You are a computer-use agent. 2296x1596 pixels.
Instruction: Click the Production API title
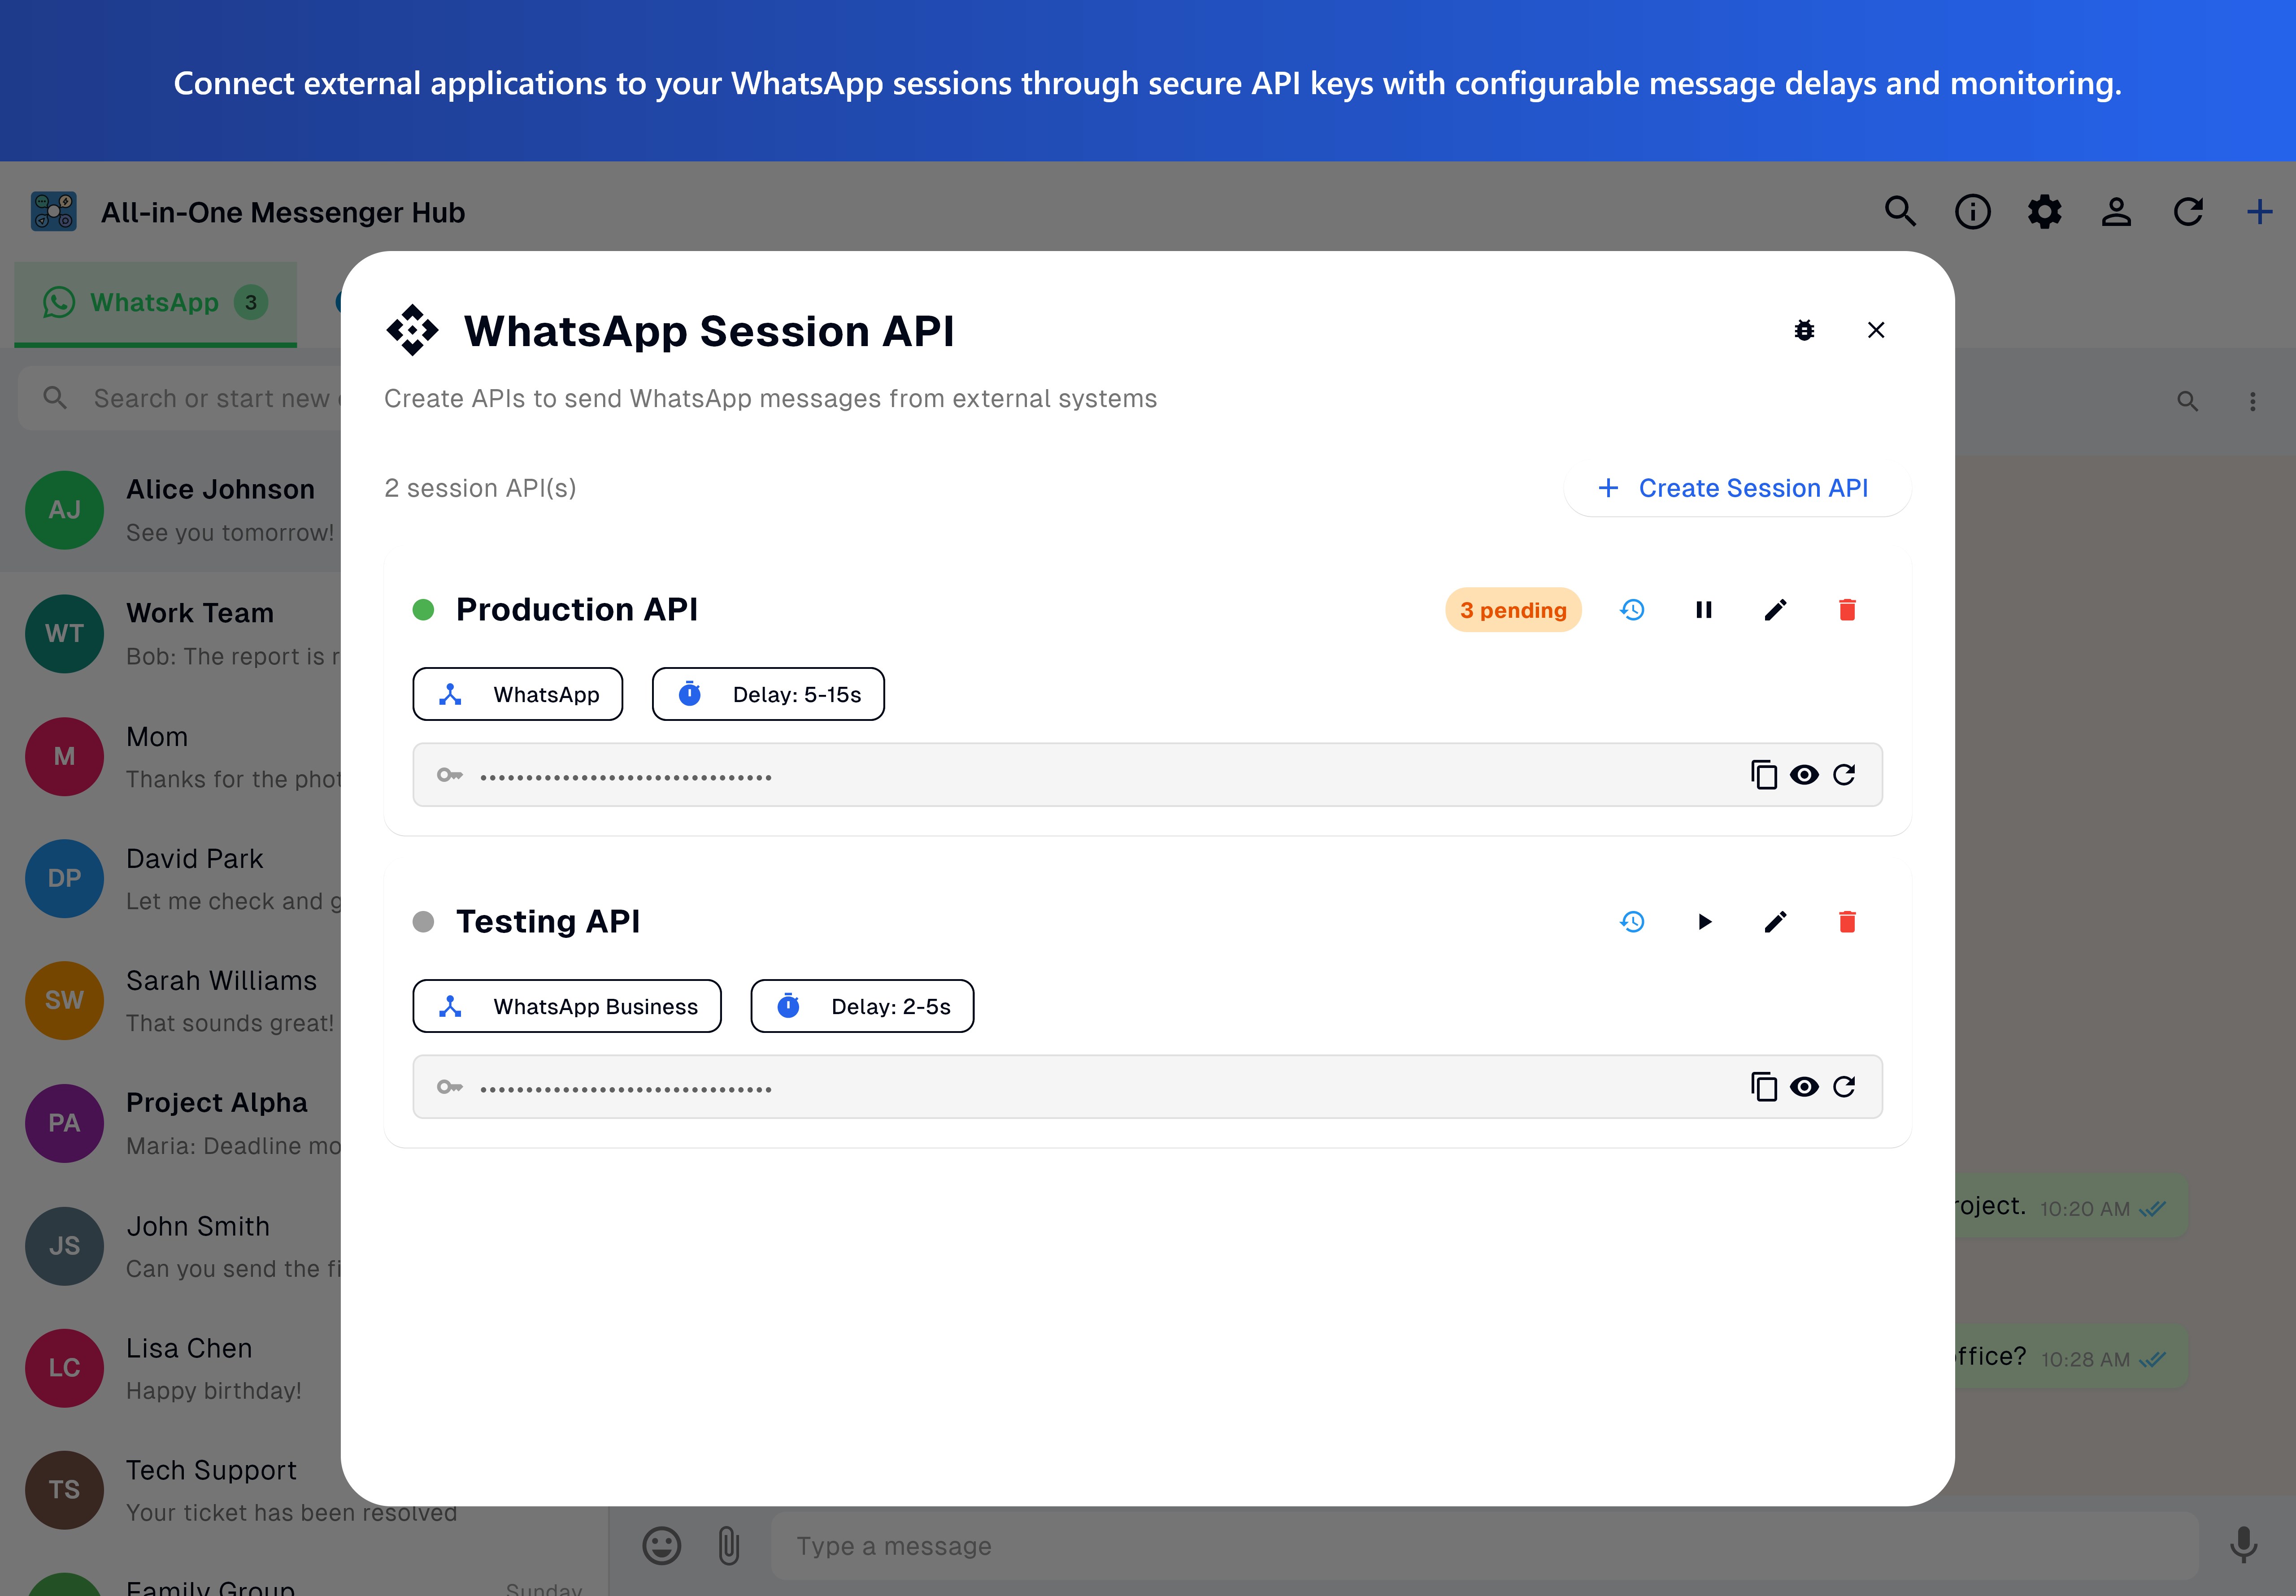point(577,610)
